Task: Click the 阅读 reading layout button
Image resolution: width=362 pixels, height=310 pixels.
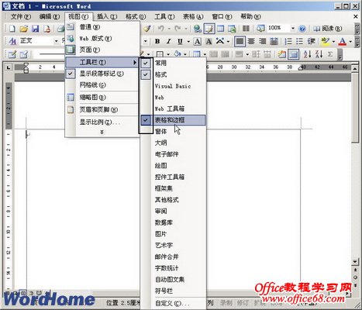Action: tap(327, 29)
